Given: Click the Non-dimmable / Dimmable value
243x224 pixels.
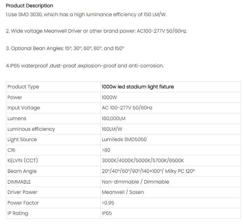Looking at the screenshot, I should click(135, 182).
